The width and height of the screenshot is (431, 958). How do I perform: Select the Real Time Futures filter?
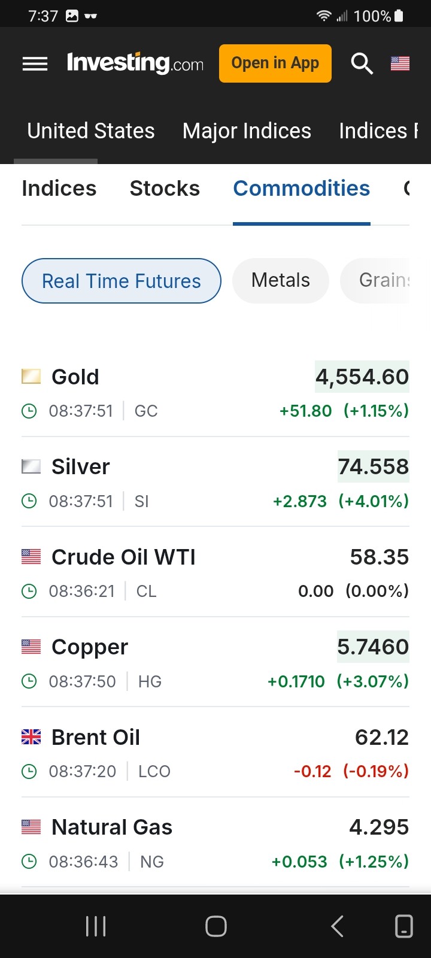122,281
